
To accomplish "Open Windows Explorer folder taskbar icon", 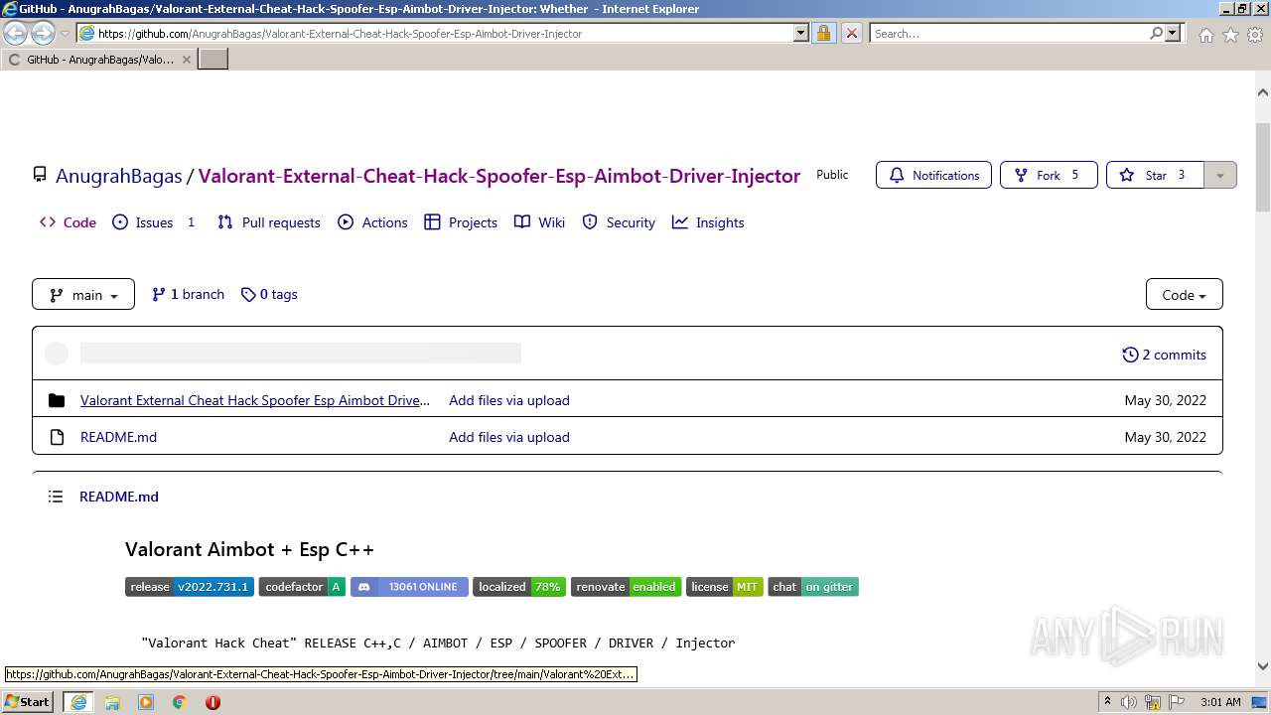I will click(x=112, y=702).
